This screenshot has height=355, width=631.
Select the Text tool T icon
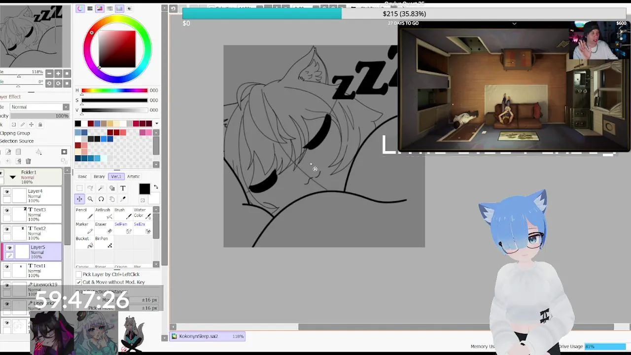coord(123,188)
